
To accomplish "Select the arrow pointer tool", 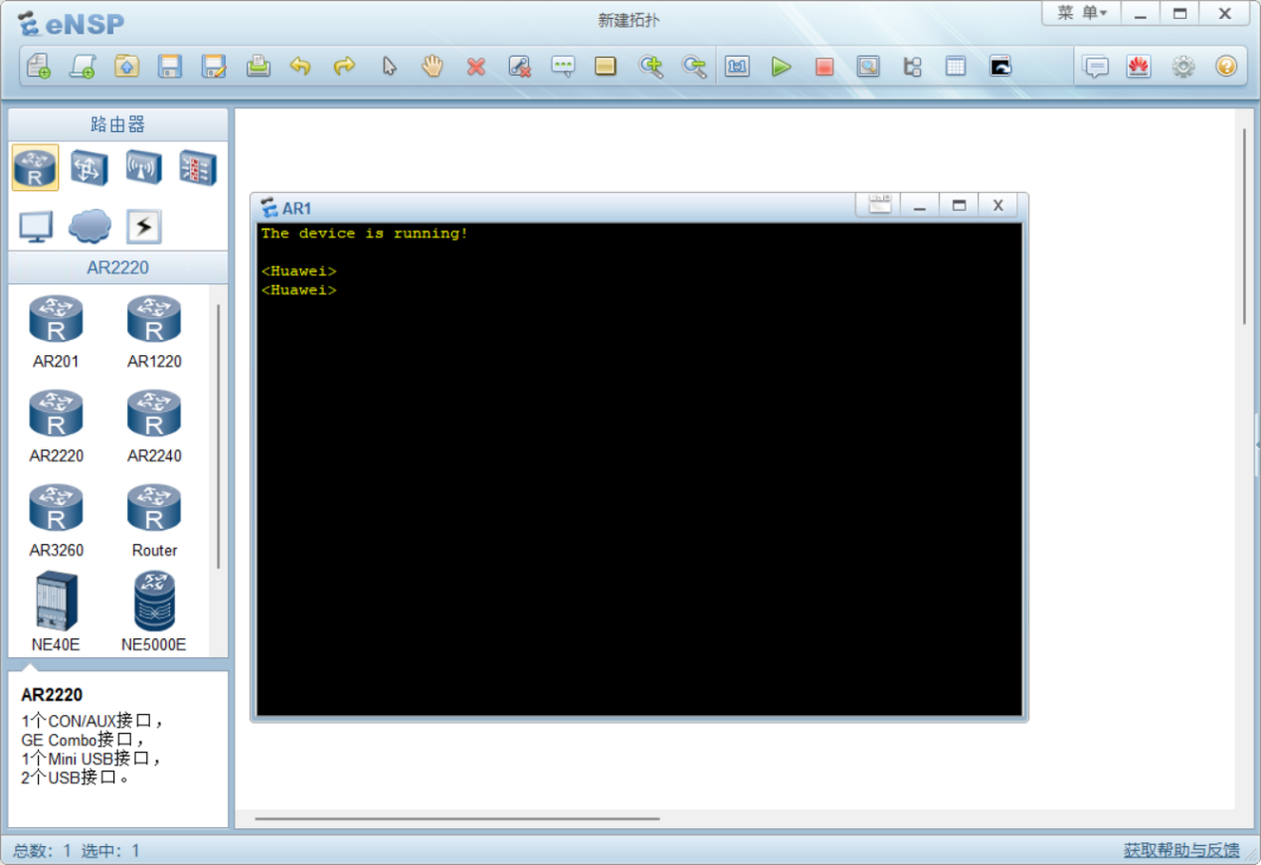I will [389, 67].
